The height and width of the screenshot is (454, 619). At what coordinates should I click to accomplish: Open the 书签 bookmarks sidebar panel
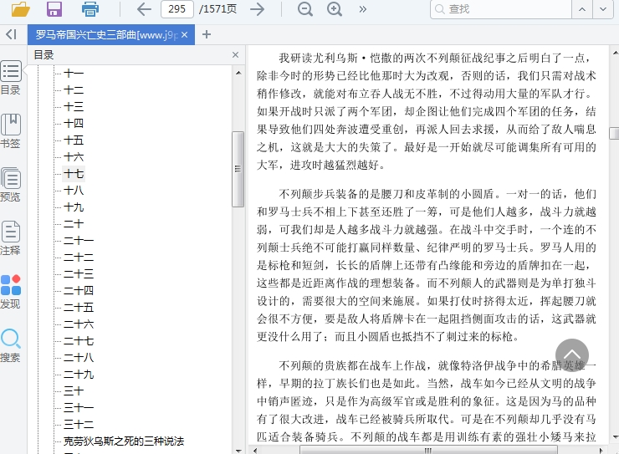point(11,131)
